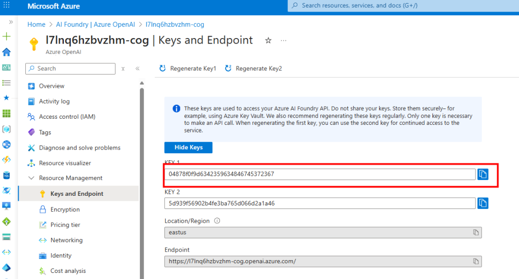The height and width of the screenshot is (279, 519).
Task: Click the yellow key icon beside the page title
Action: tap(34, 44)
